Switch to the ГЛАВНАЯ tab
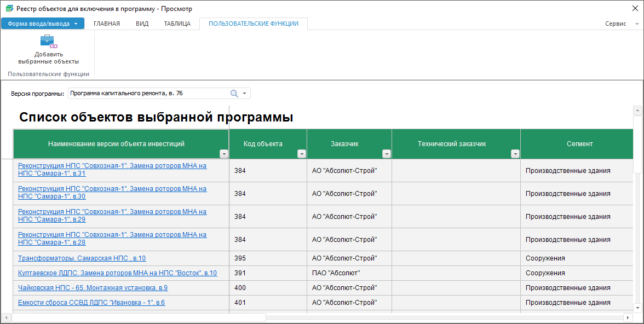This screenshot has width=644, height=324. pos(107,24)
